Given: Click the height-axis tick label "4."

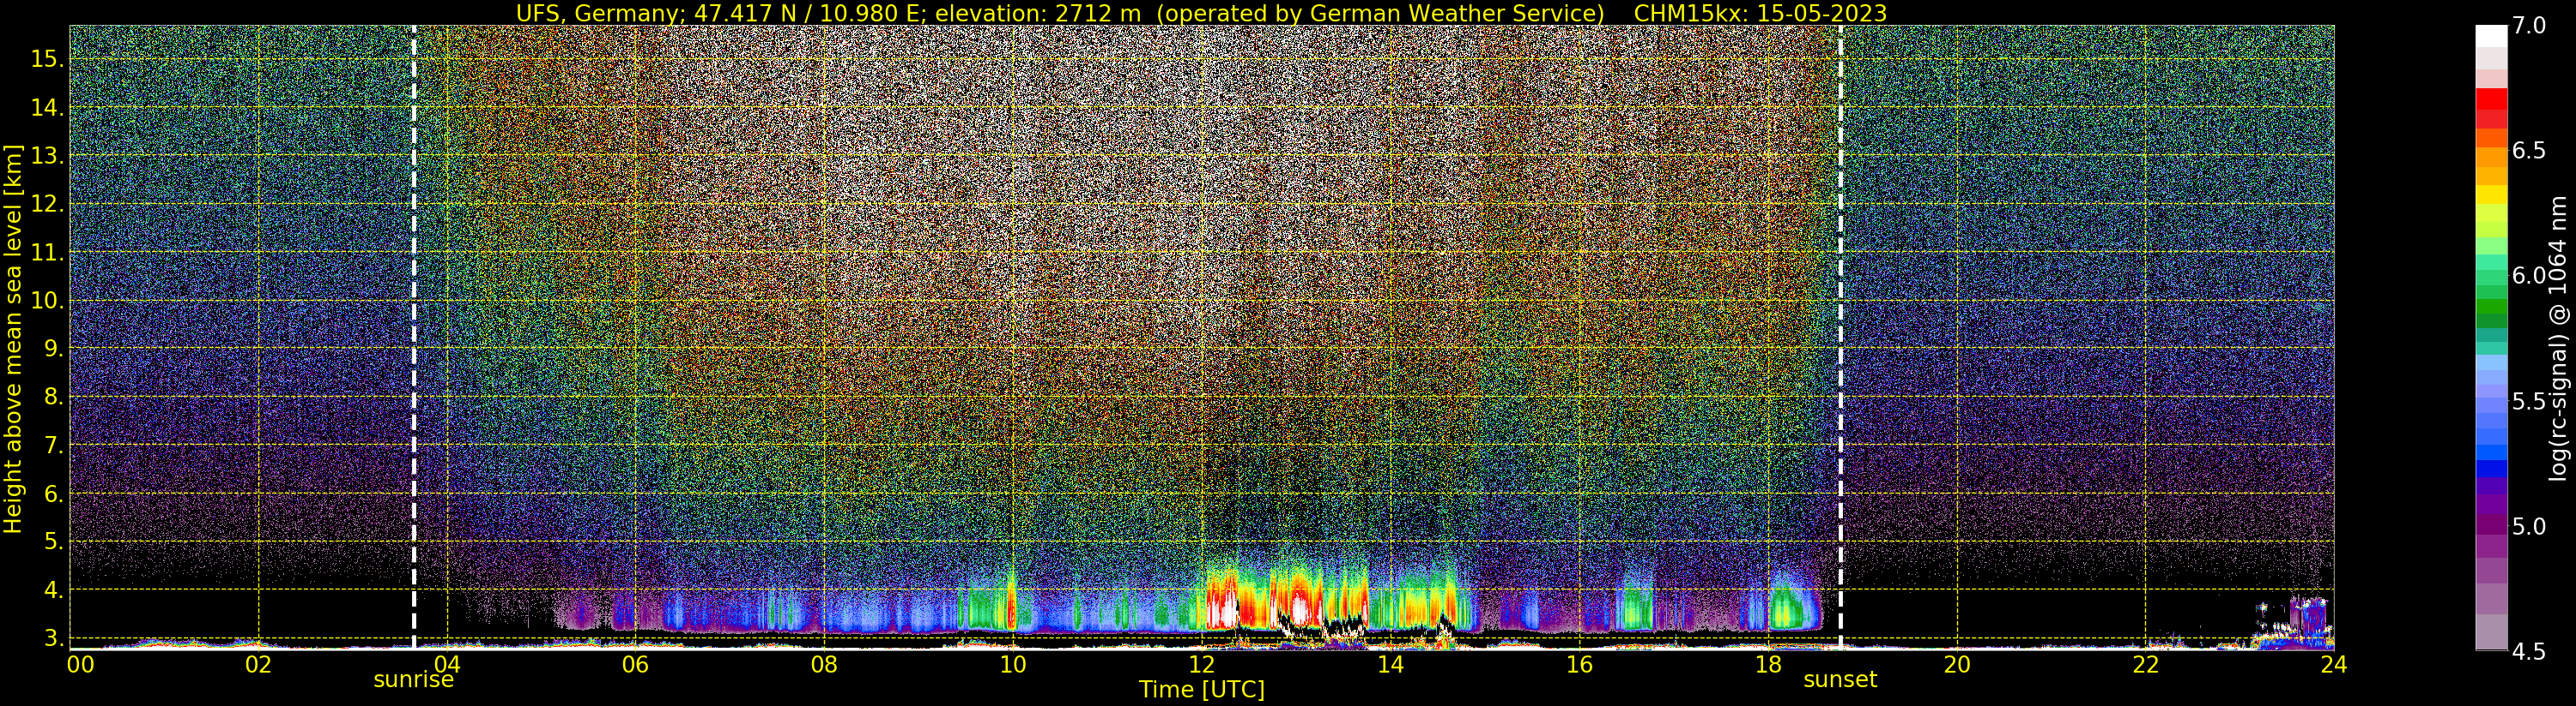Looking at the screenshot, I should pos(53,590).
